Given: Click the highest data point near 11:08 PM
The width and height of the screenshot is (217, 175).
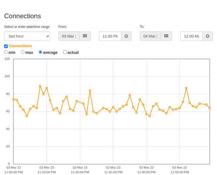Looking at the screenshot, I should [40, 86].
